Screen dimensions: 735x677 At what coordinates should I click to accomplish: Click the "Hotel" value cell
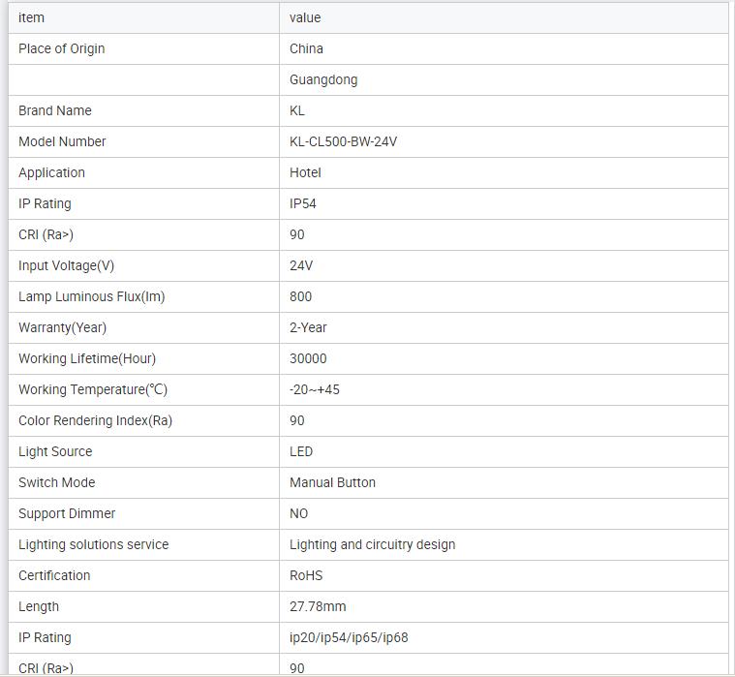coord(305,172)
